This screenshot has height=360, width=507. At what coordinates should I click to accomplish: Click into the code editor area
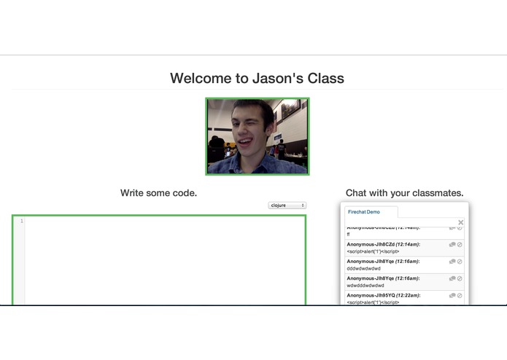point(165,260)
